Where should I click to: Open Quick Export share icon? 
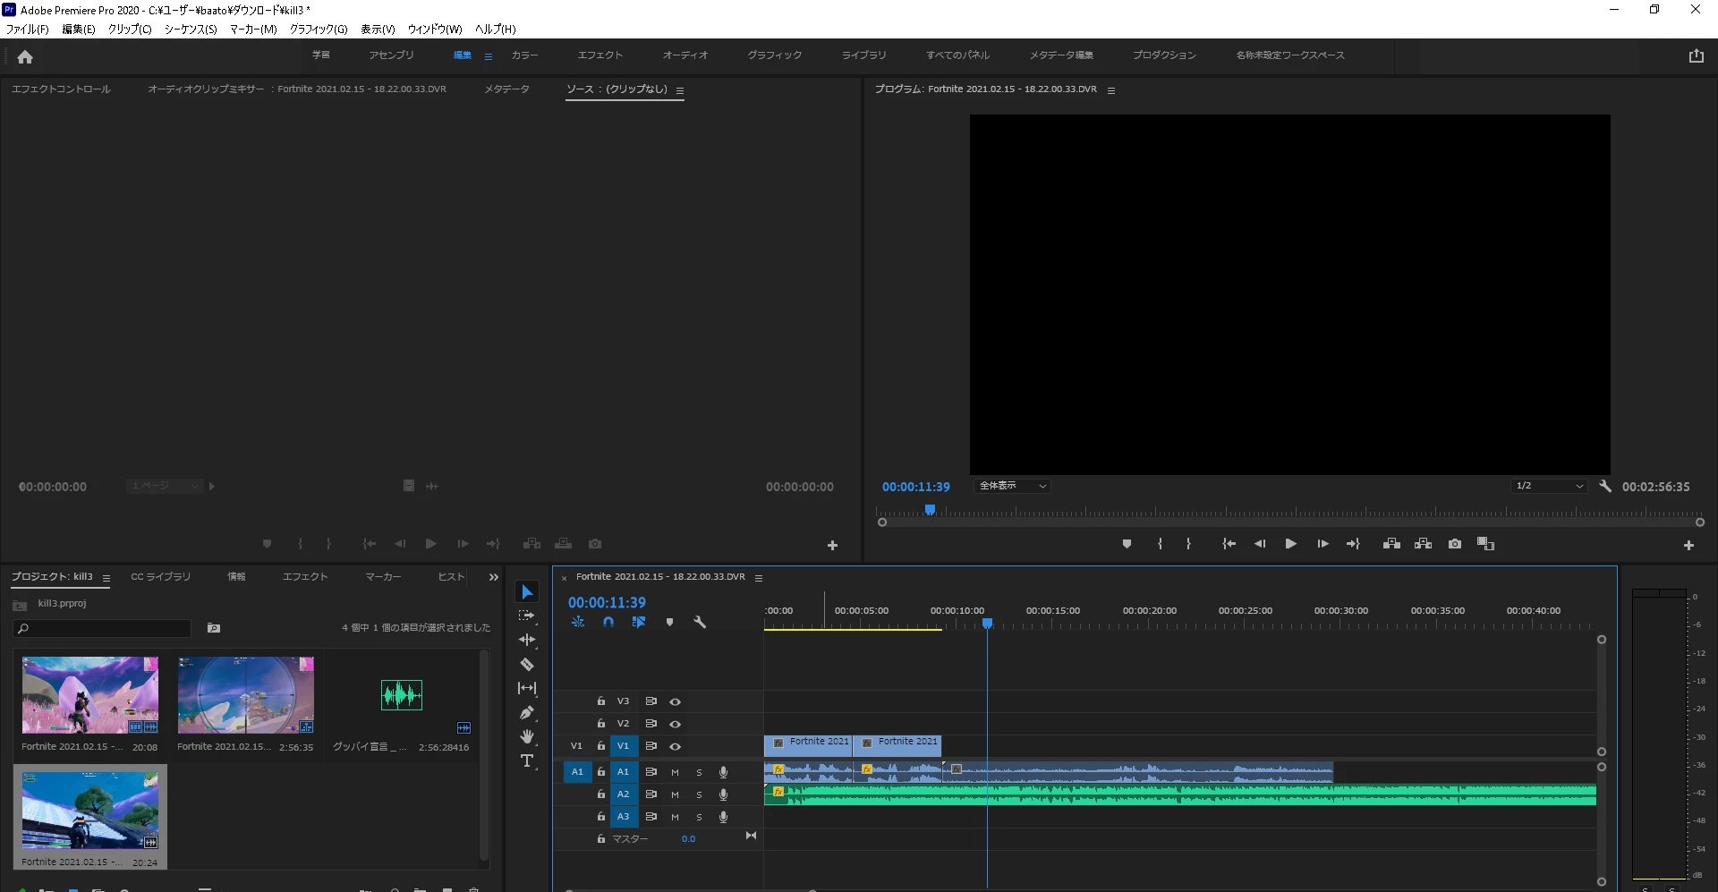[1696, 55]
